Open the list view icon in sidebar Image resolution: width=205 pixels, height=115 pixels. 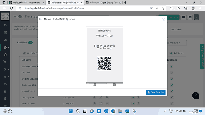(x=5, y=32)
